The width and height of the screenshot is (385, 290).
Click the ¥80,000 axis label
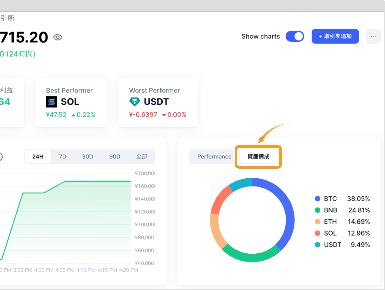point(144,237)
